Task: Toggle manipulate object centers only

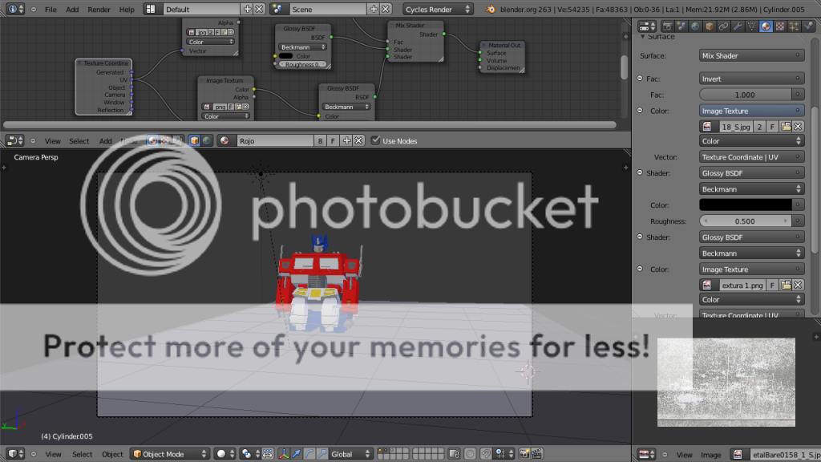Action: click(x=268, y=454)
